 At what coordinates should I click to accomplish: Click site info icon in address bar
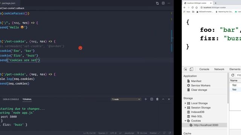(x=201, y=7)
